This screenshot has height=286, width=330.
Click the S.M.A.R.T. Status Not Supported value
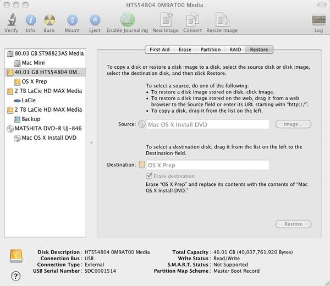click(x=230, y=265)
